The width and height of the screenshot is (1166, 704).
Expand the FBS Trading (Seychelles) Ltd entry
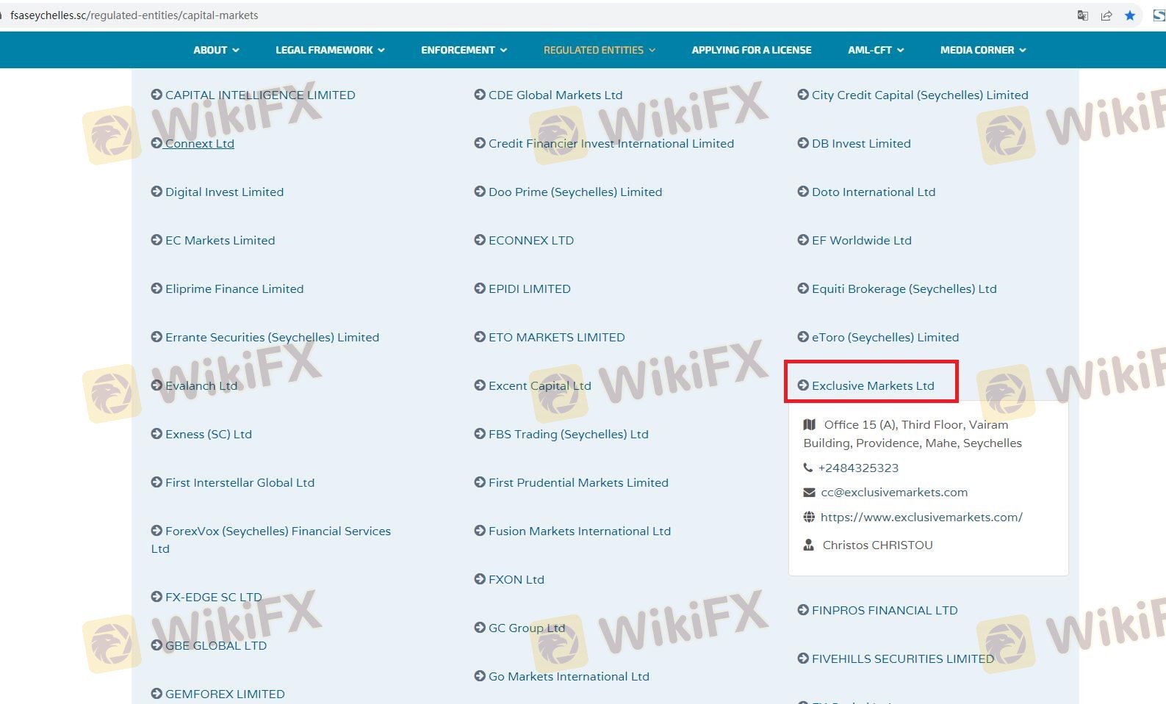(568, 435)
